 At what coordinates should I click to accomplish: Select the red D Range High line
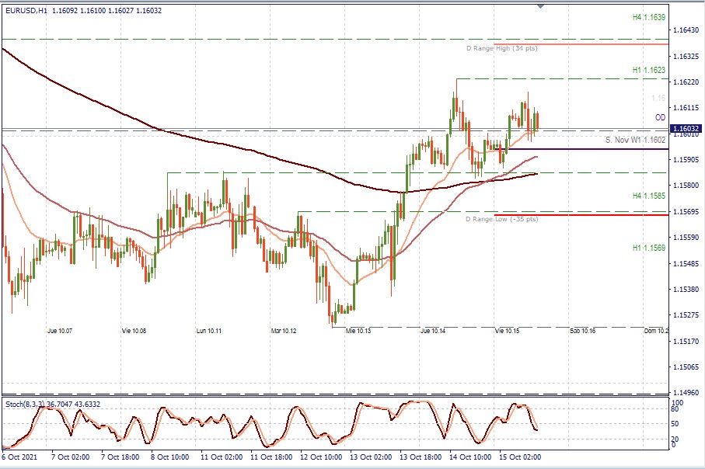click(581, 44)
